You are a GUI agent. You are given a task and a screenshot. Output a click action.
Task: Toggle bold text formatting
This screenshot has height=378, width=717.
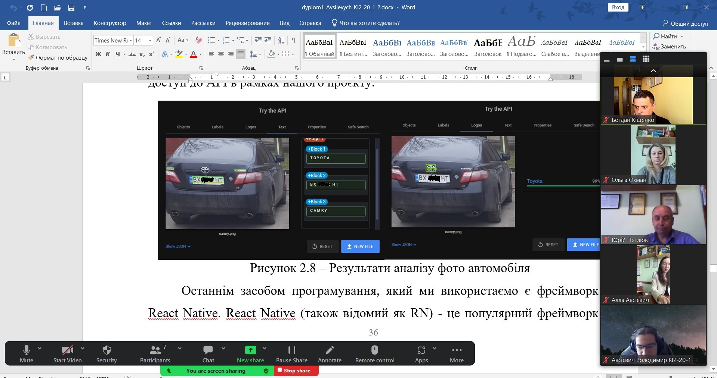coord(98,54)
